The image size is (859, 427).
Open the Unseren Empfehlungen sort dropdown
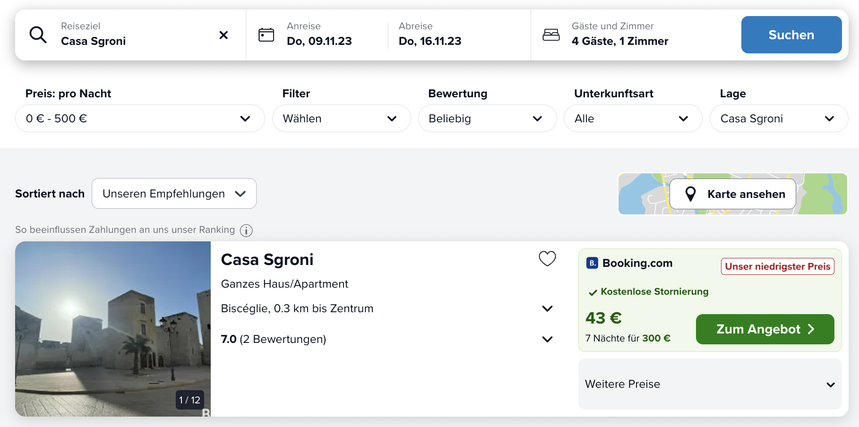tap(174, 194)
